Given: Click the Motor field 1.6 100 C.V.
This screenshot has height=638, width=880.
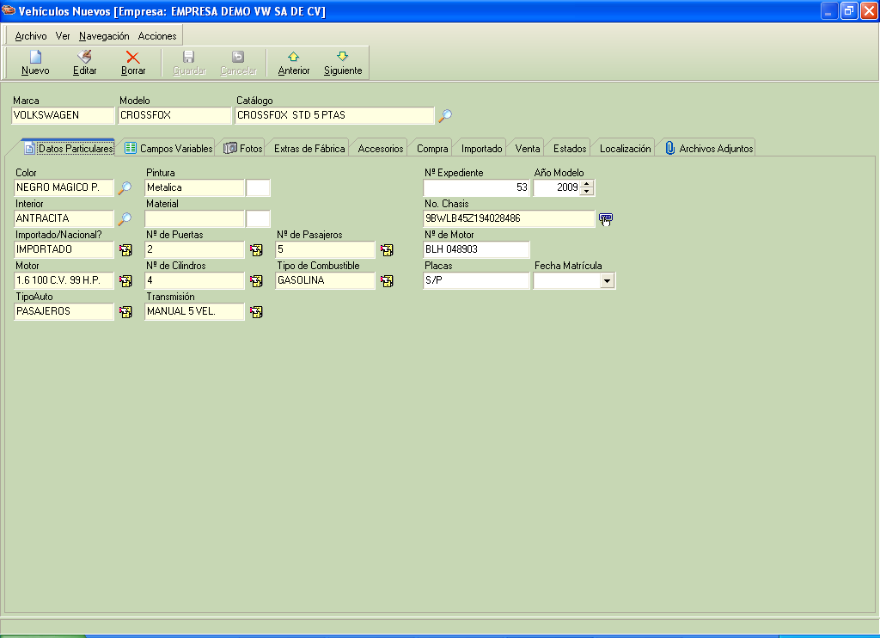Looking at the screenshot, I should click(64, 280).
